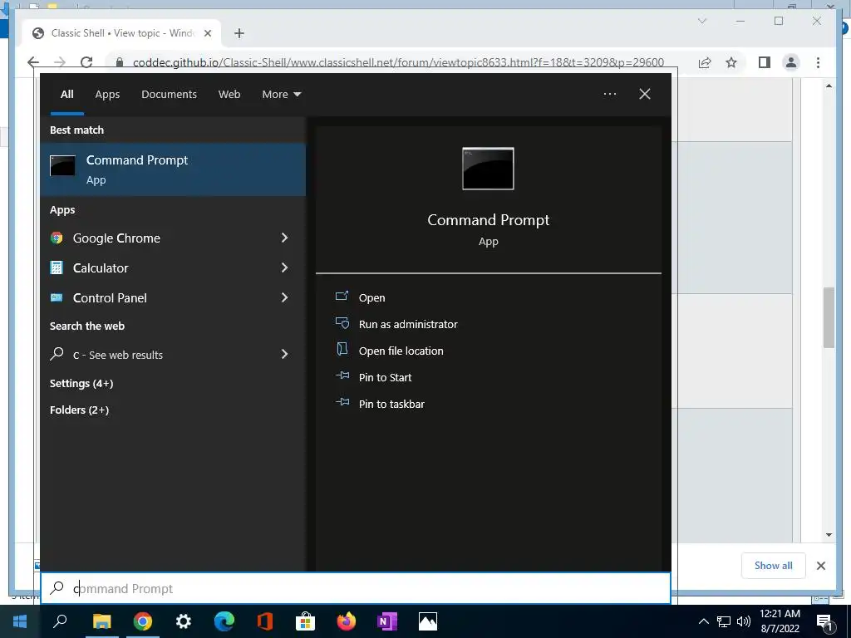Click the Pin to Start pin icon
851x638 pixels.
(x=342, y=375)
